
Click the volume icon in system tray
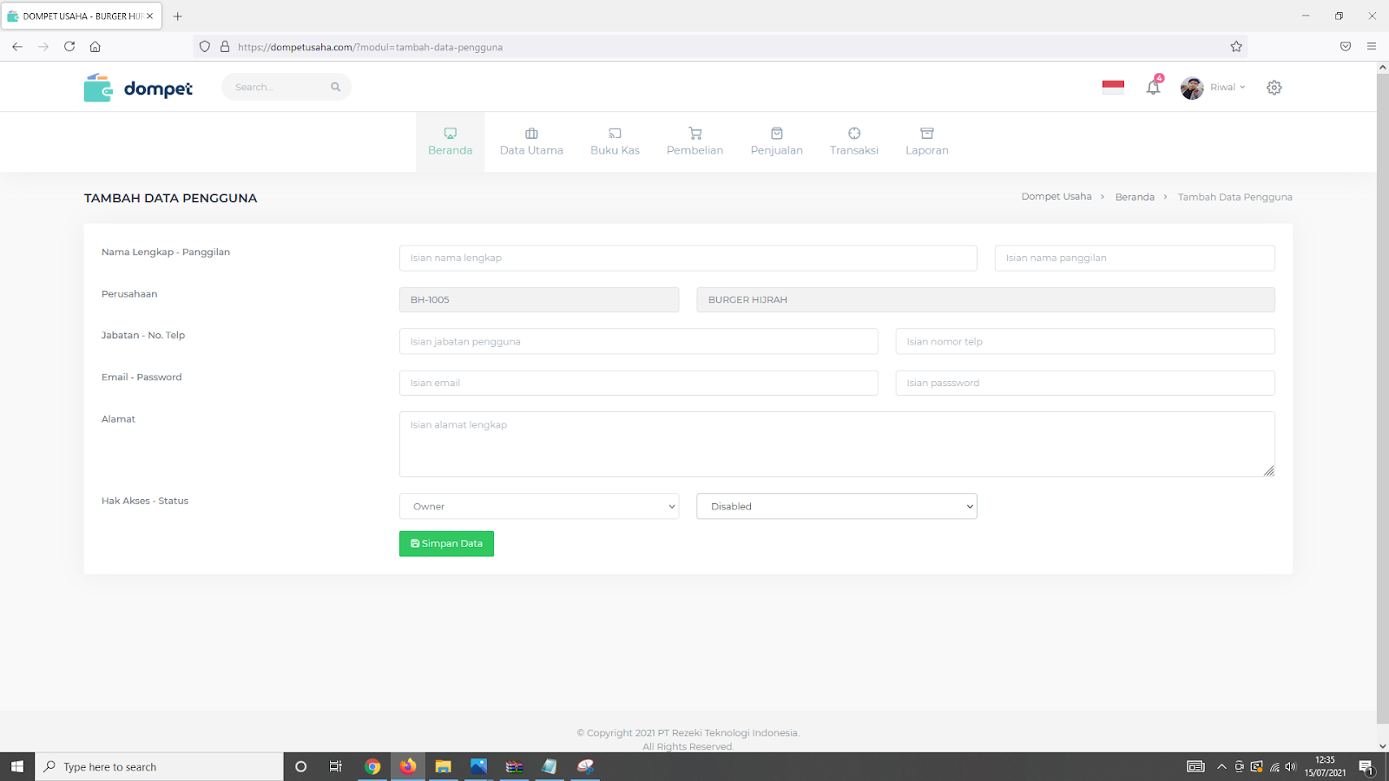(1291, 767)
